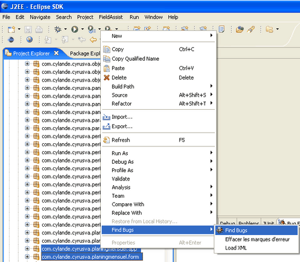The height and width of the screenshot is (262, 300).
Task: Open the Run As submenu
Action: tap(158, 153)
